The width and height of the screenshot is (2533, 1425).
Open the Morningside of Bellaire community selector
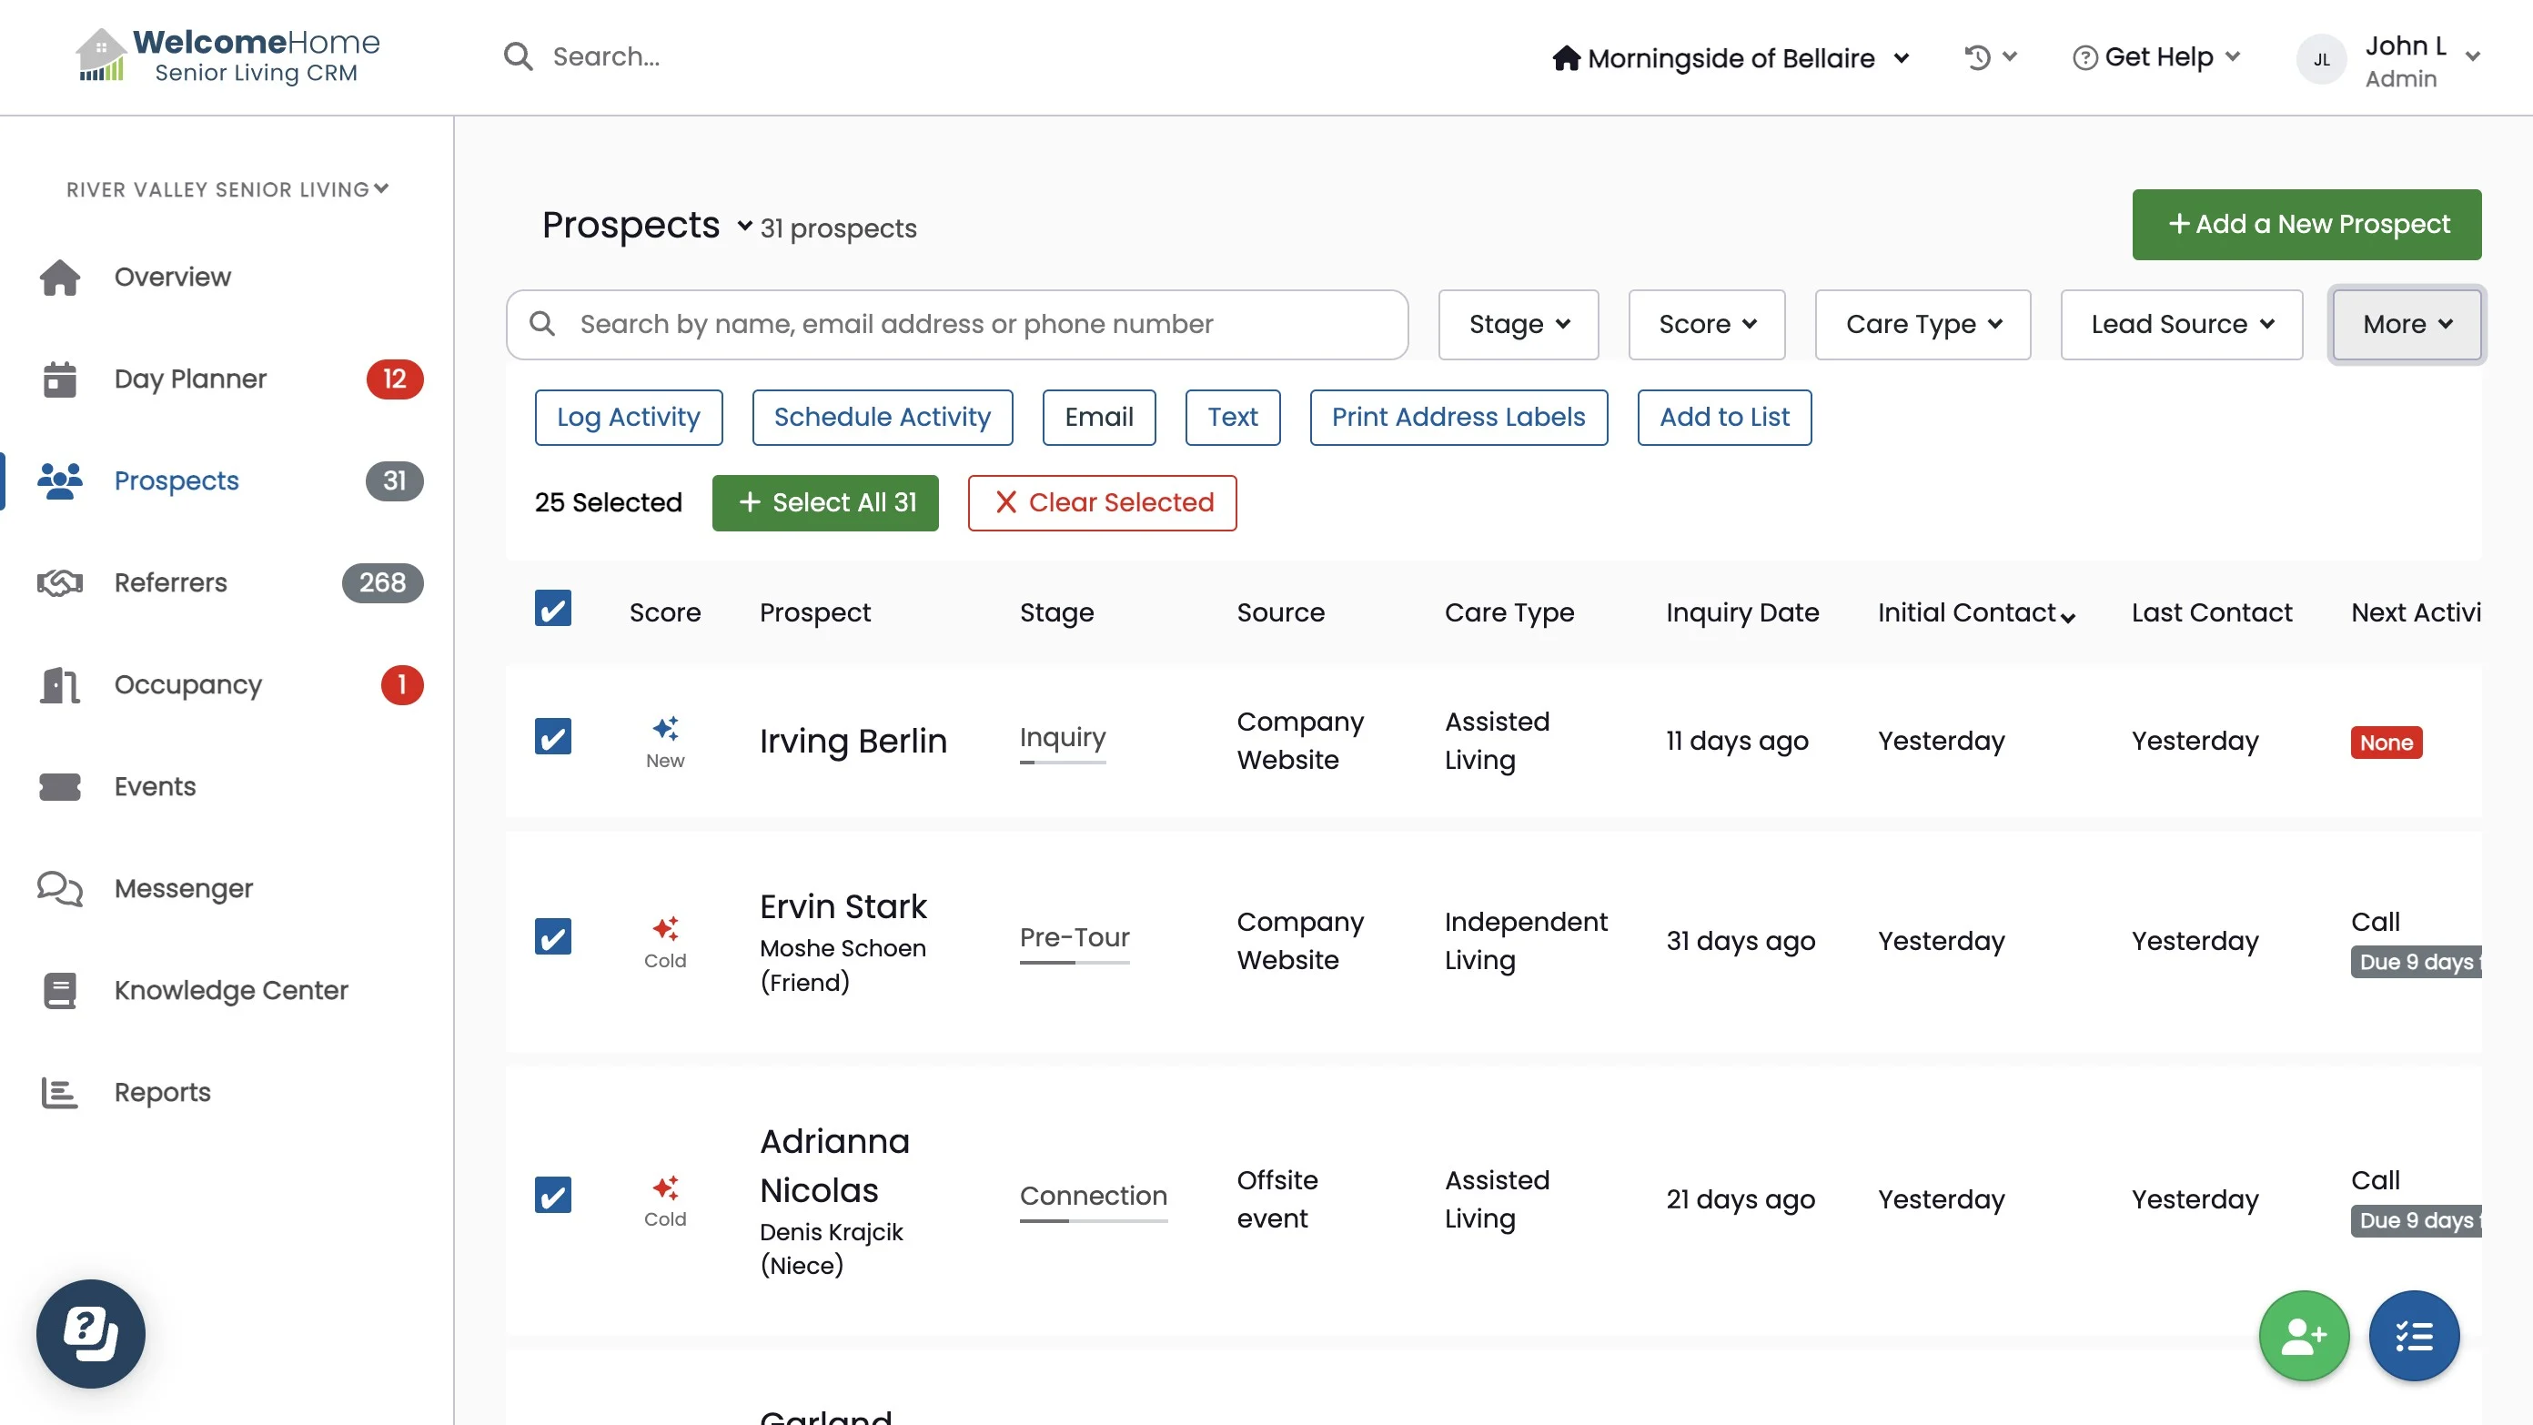[x=1731, y=58]
